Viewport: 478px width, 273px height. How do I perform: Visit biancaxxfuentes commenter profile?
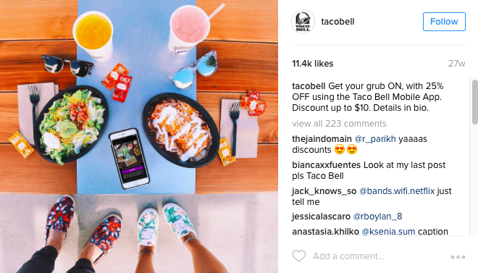(326, 165)
